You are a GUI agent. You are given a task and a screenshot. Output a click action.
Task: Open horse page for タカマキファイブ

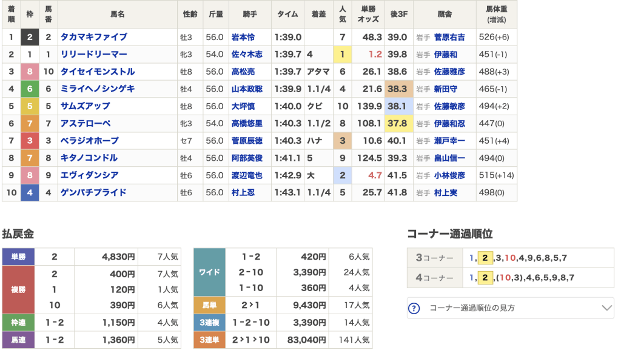(94, 37)
